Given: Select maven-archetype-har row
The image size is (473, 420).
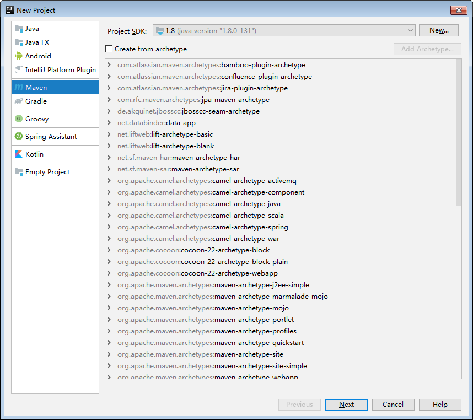Looking at the screenshot, I should coord(281,158).
